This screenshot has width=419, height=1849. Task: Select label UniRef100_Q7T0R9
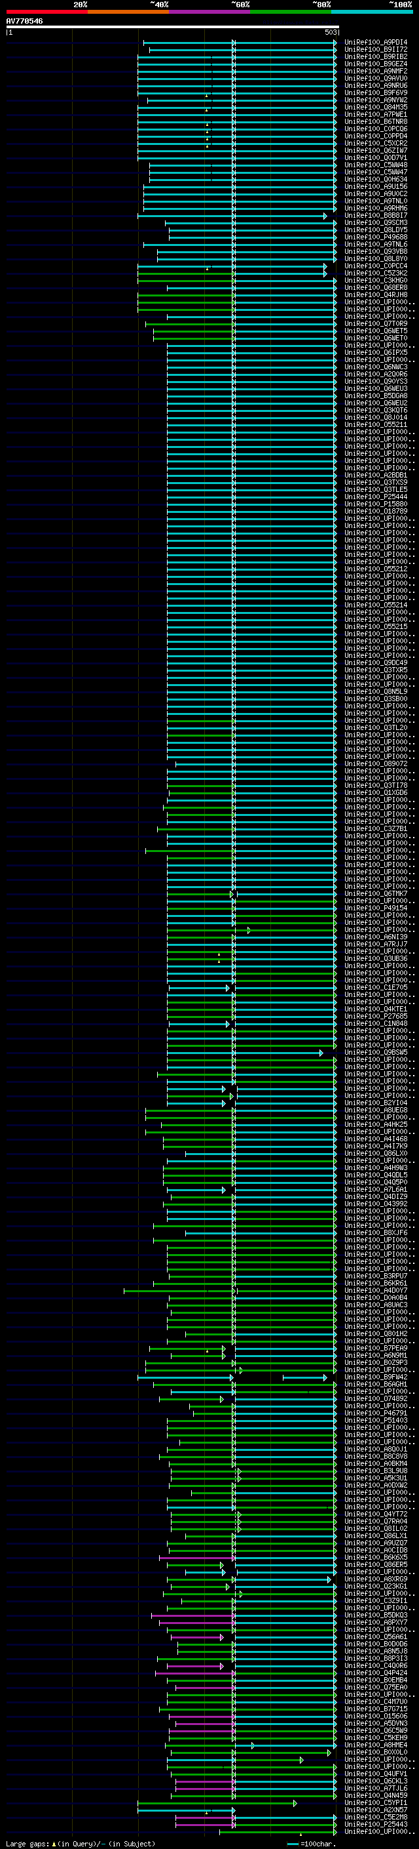[x=375, y=324]
